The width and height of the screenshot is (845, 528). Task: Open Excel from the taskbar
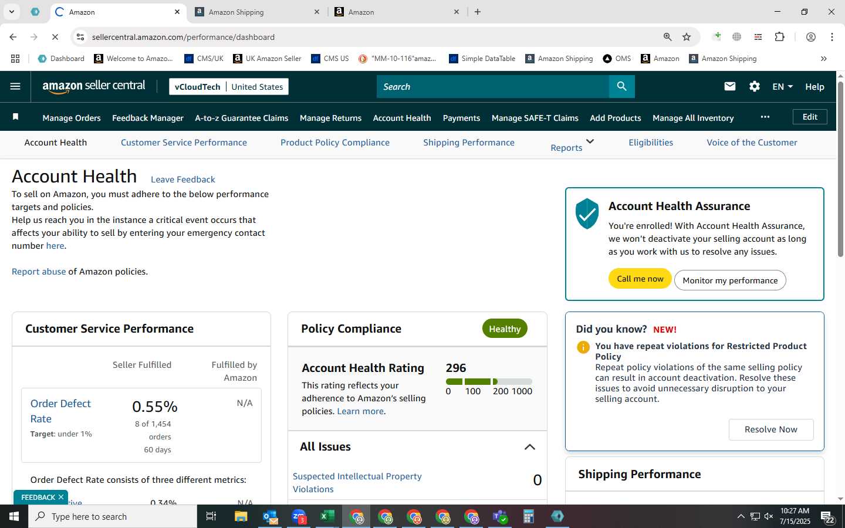(x=327, y=516)
